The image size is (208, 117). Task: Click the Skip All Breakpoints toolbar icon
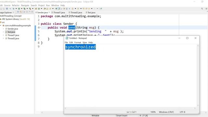10,9
